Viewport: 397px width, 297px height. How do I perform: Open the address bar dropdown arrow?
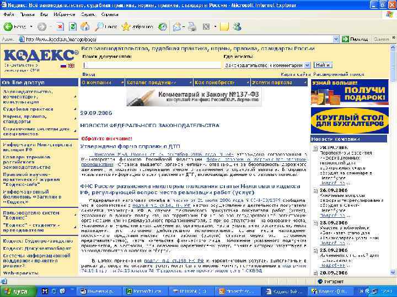coord(336,39)
